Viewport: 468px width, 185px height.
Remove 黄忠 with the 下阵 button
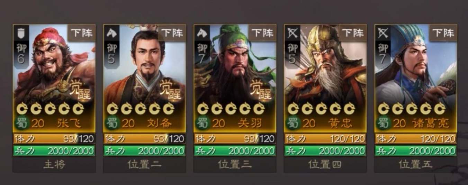pos(353,33)
